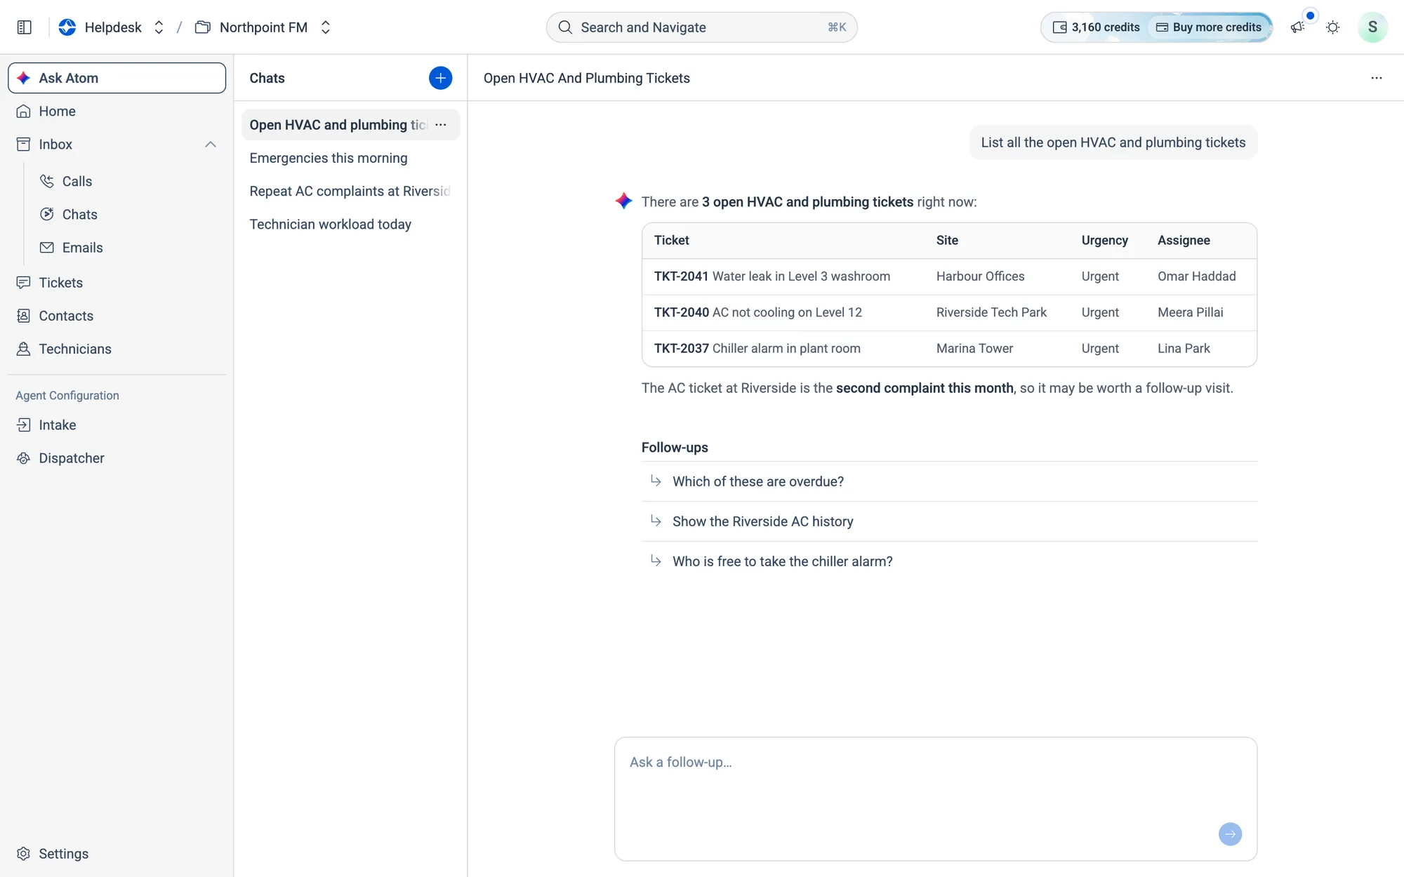Go to Tickets page
This screenshot has width=1404, height=877.
[117, 282]
